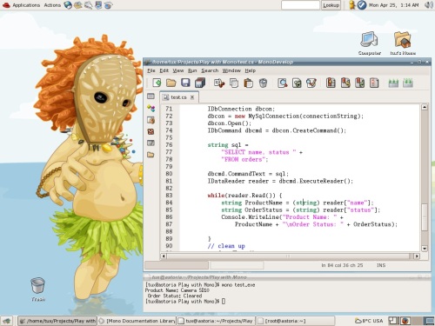Click the editor vertical scrollbar thumb
Viewport: 435px width, 326px height.
(x=425, y=217)
